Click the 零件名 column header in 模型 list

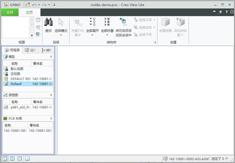(38, 63)
